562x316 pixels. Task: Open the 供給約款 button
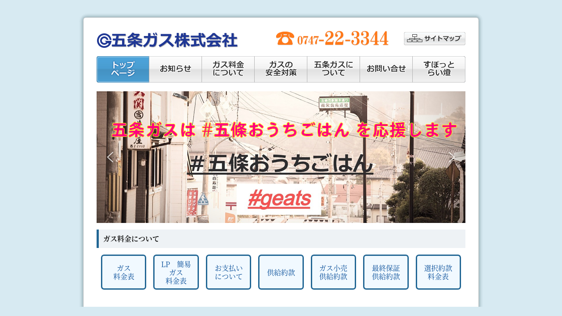[281, 272]
